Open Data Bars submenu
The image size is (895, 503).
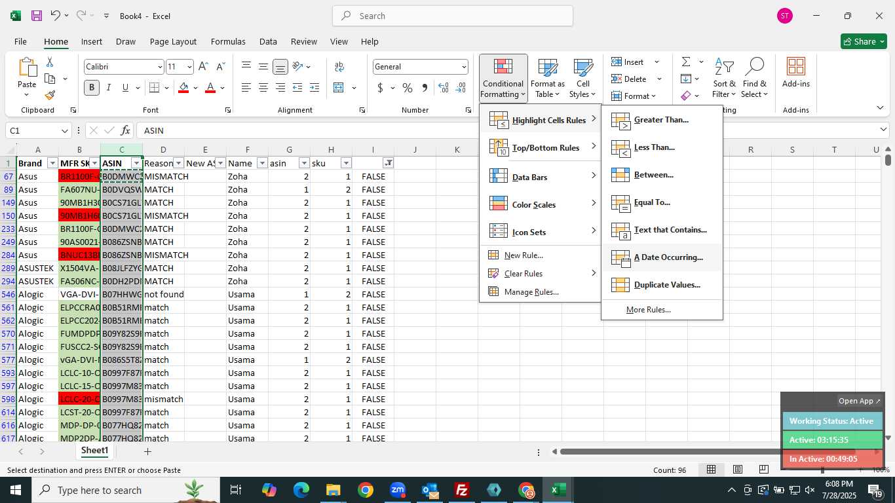coord(541,177)
